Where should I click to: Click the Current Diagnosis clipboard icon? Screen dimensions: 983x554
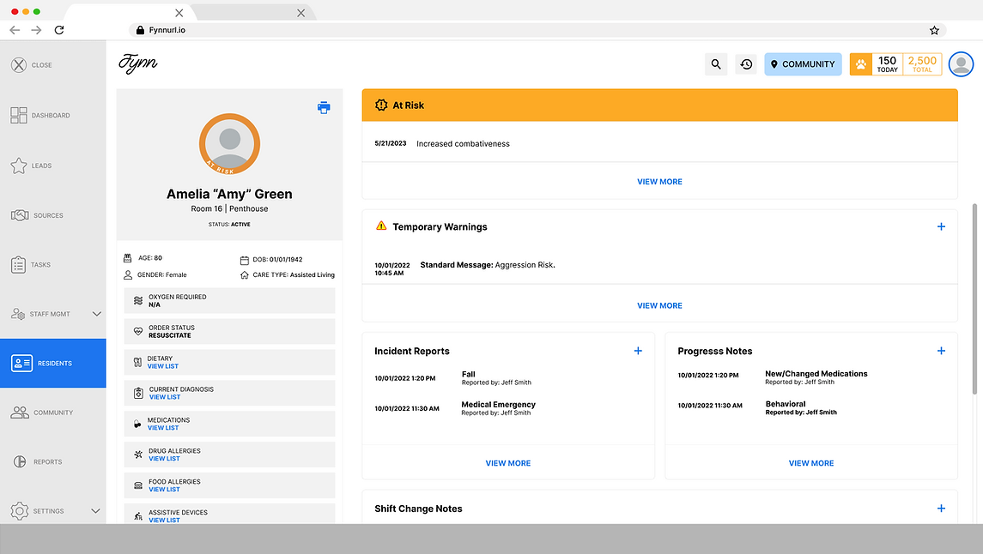[138, 393]
